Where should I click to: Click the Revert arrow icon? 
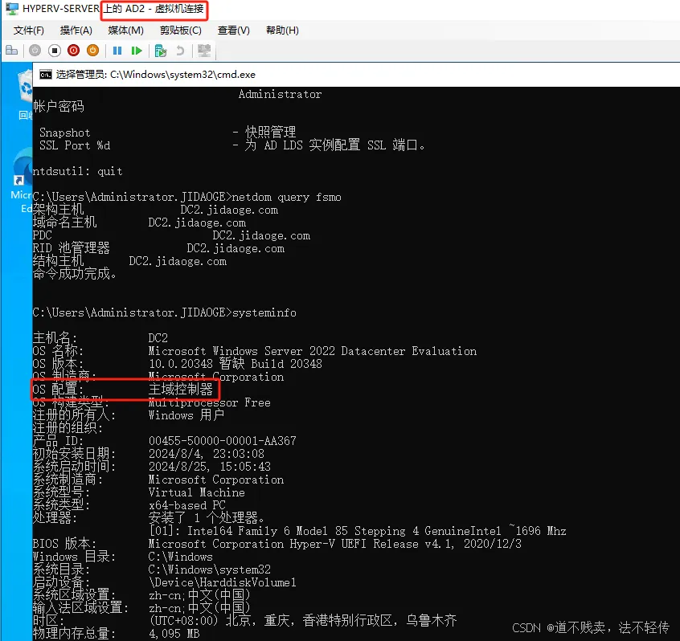point(180,51)
